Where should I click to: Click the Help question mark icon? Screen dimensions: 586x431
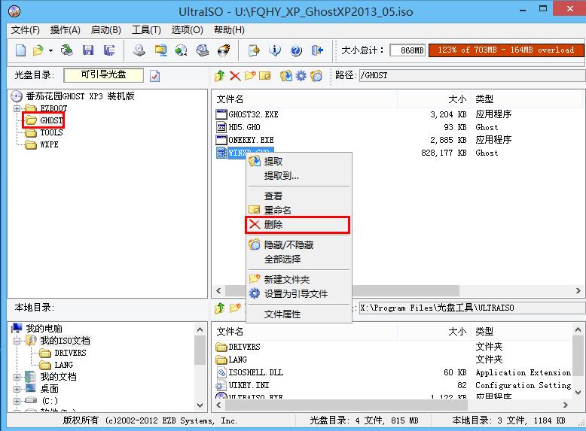coord(296,50)
